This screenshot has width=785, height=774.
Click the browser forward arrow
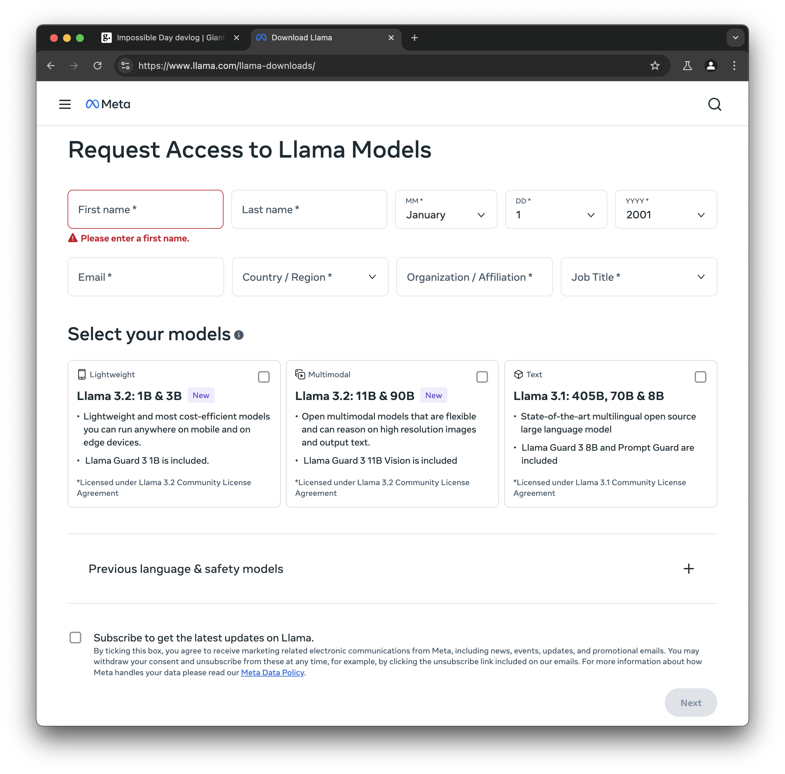[74, 65]
